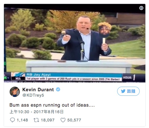Click the blue verified badge
This screenshot has width=149, height=128.
tap(58, 90)
